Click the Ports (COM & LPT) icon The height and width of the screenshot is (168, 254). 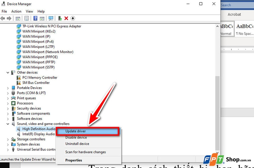(x=13, y=93)
